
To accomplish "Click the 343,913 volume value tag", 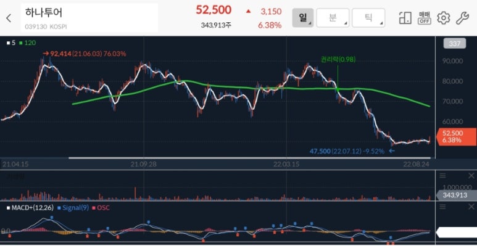I will pyautogui.click(x=456, y=195).
